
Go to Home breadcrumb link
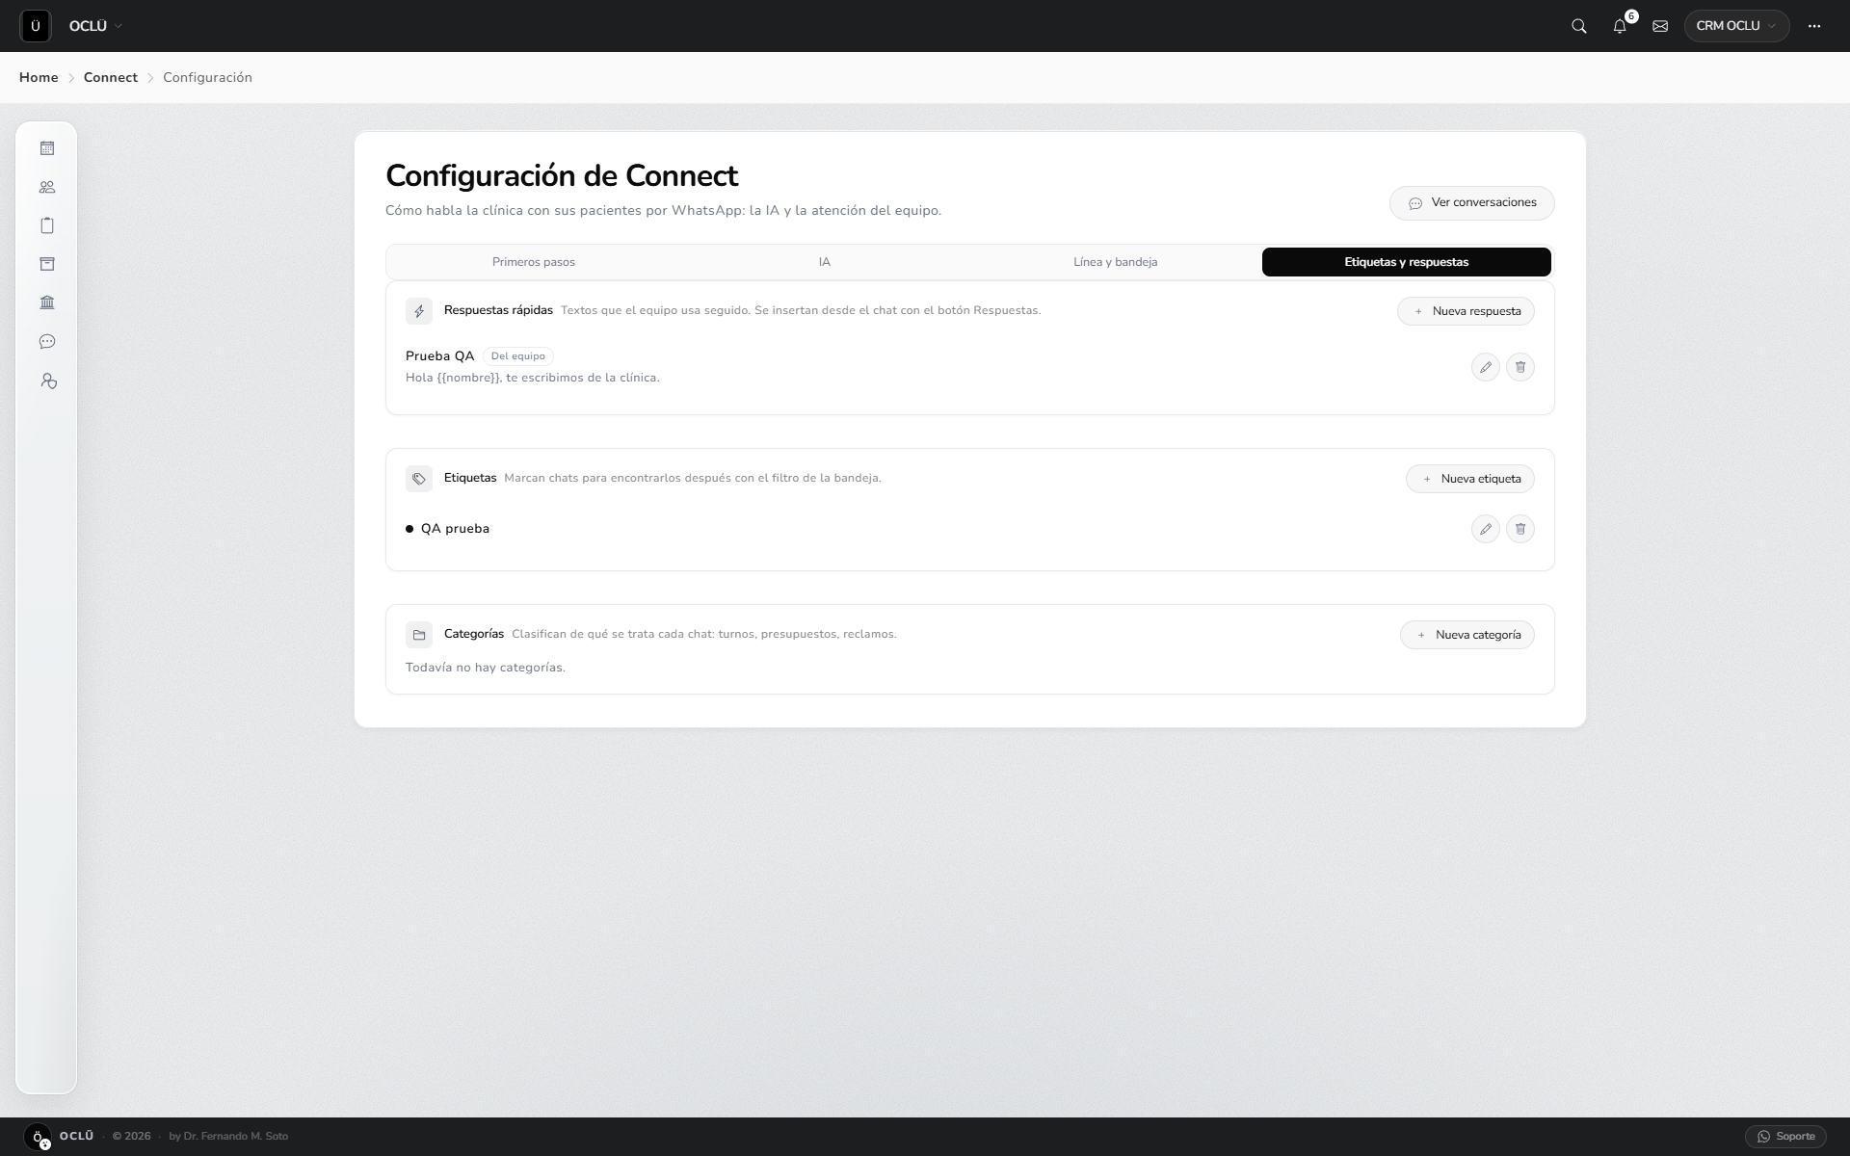click(x=39, y=77)
